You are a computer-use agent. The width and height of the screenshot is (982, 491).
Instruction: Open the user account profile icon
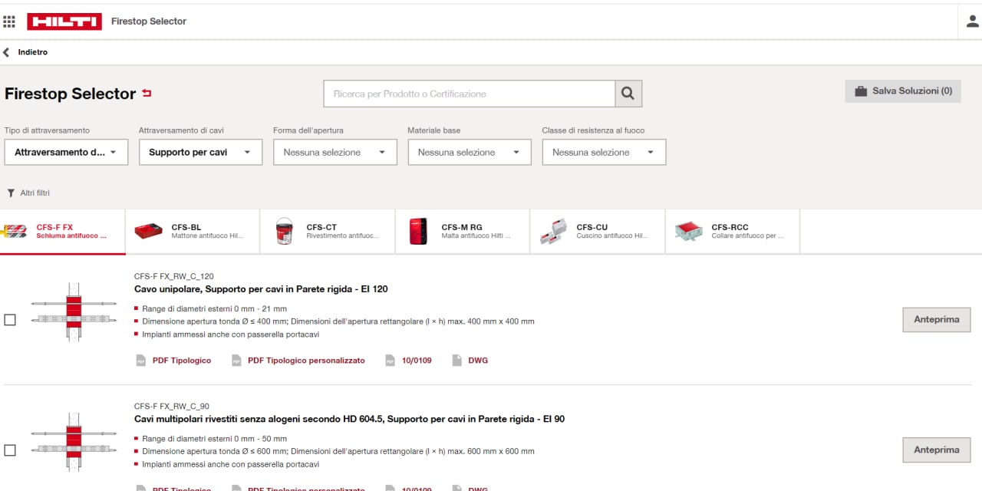tap(972, 21)
